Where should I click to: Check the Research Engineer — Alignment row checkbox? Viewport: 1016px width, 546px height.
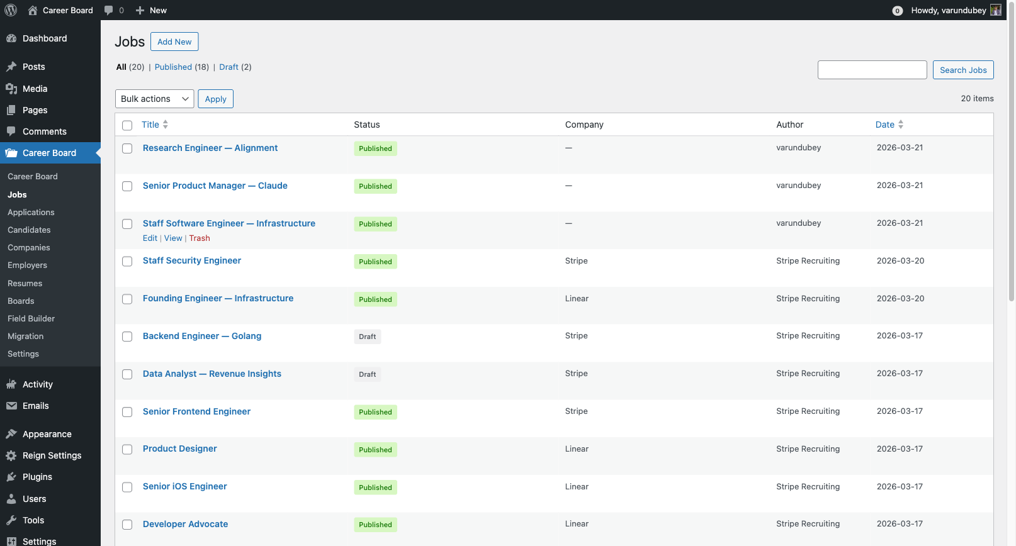pyautogui.click(x=127, y=148)
